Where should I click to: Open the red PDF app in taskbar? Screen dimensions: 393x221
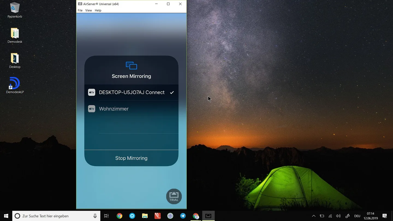pos(157,216)
